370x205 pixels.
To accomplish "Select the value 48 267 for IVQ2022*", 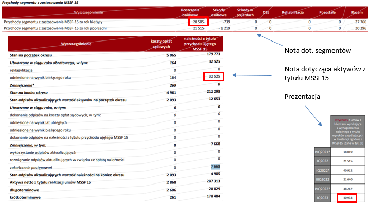I will [x=348, y=189].
